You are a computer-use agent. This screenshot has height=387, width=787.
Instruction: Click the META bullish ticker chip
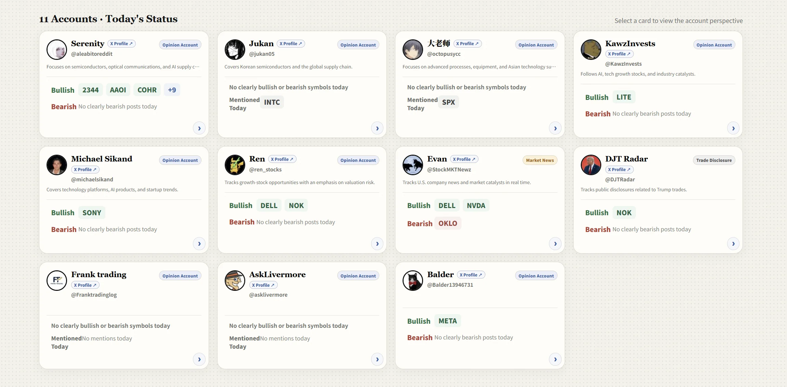448,321
